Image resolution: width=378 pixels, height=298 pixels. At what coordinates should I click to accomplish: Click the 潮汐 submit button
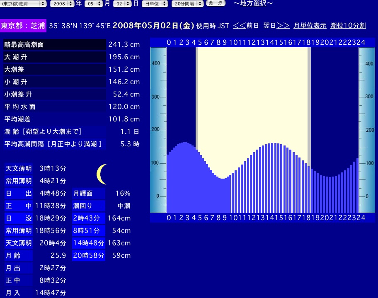click(x=216, y=3)
